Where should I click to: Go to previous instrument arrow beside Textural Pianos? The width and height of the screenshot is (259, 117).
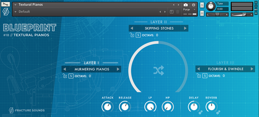click(x=174, y=5)
